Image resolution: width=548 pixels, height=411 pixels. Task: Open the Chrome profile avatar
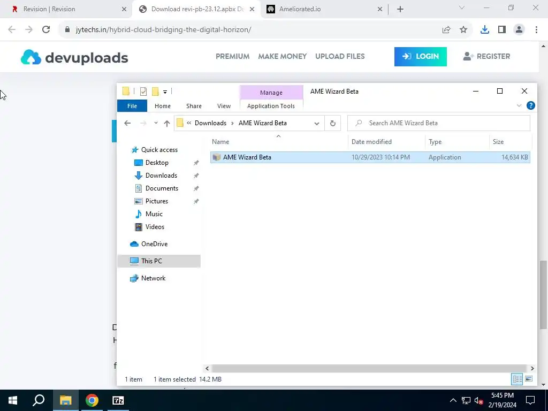point(519,30)
